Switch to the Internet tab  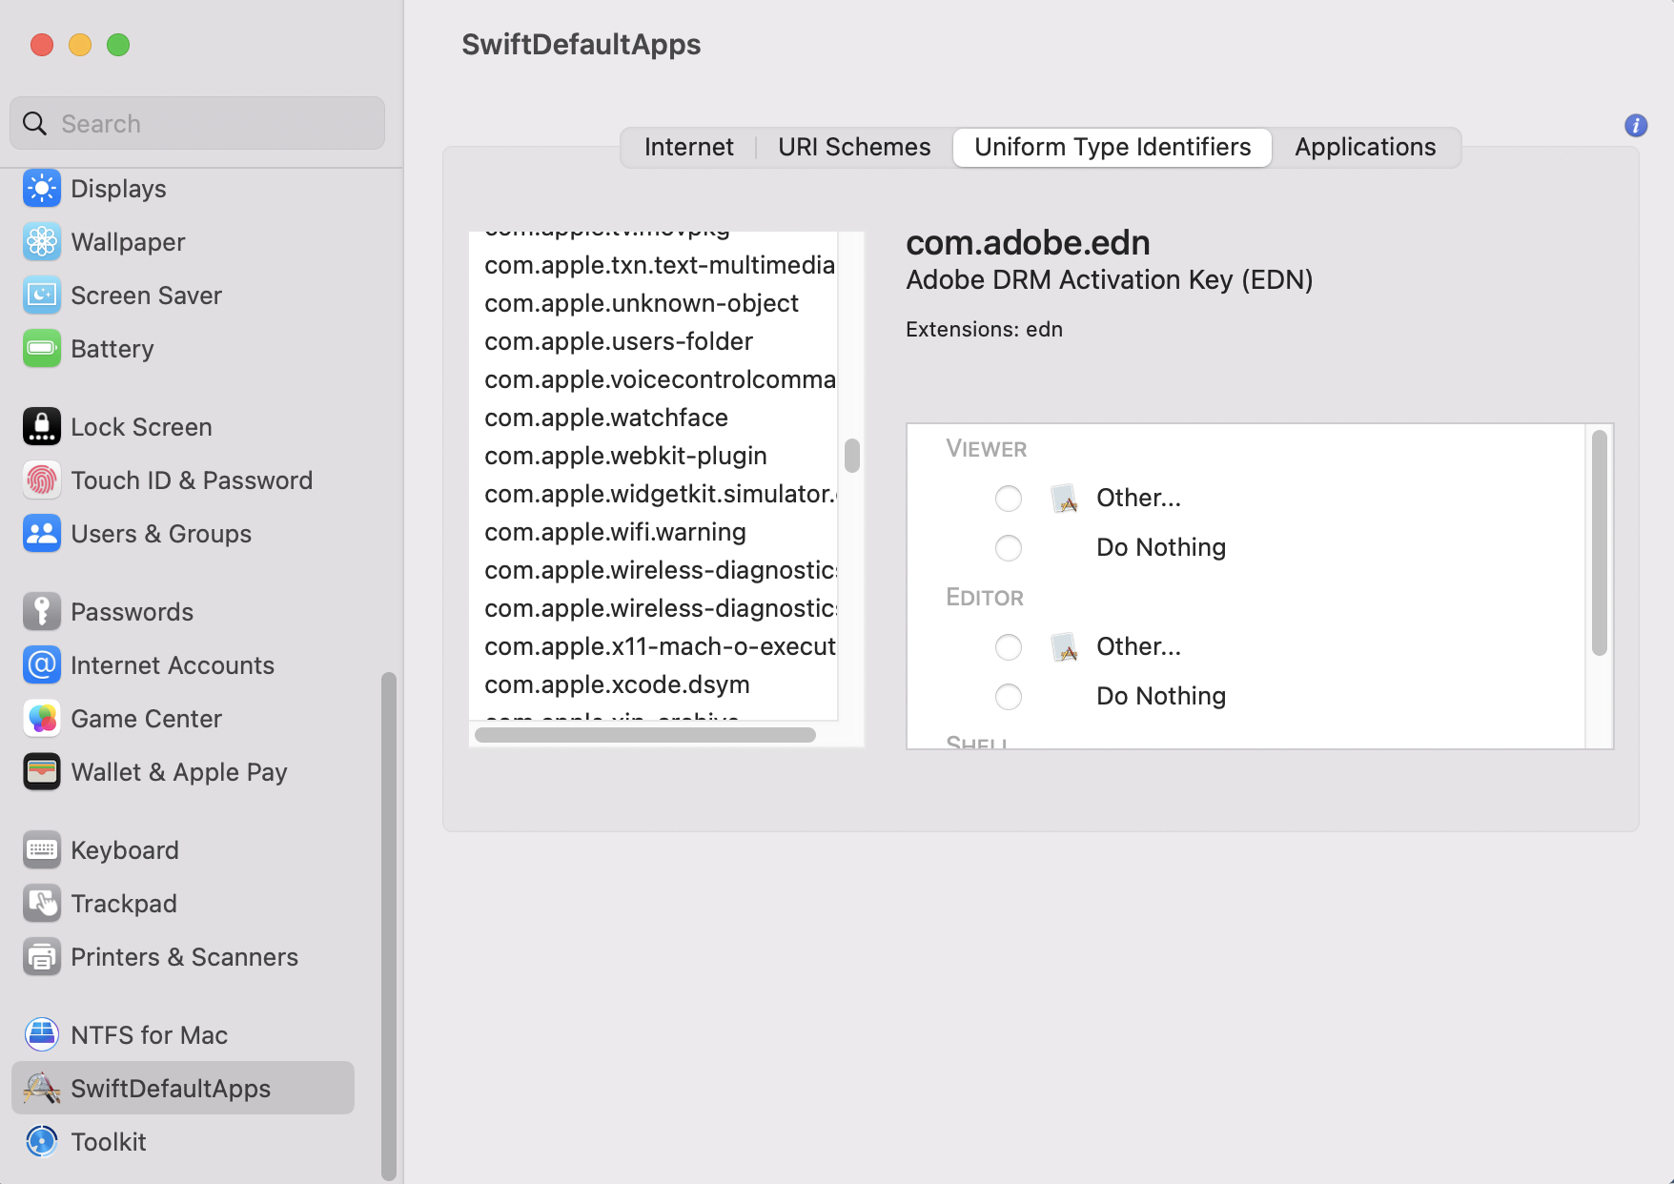688,148
